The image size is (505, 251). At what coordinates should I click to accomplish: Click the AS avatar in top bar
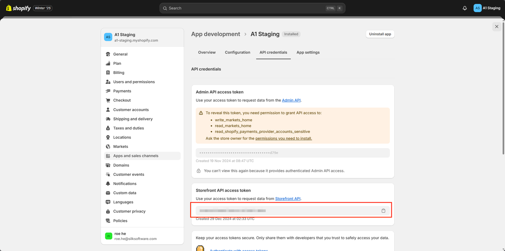click(x=477, y=8)
